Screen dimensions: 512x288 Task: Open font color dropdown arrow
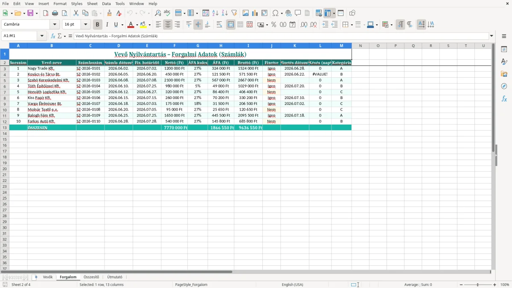(x=137, y=25)
